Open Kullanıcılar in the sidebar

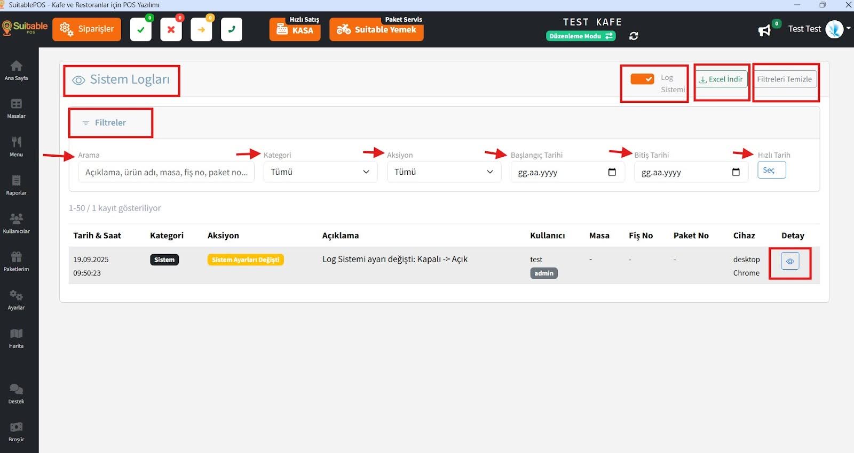coord(16,223)
